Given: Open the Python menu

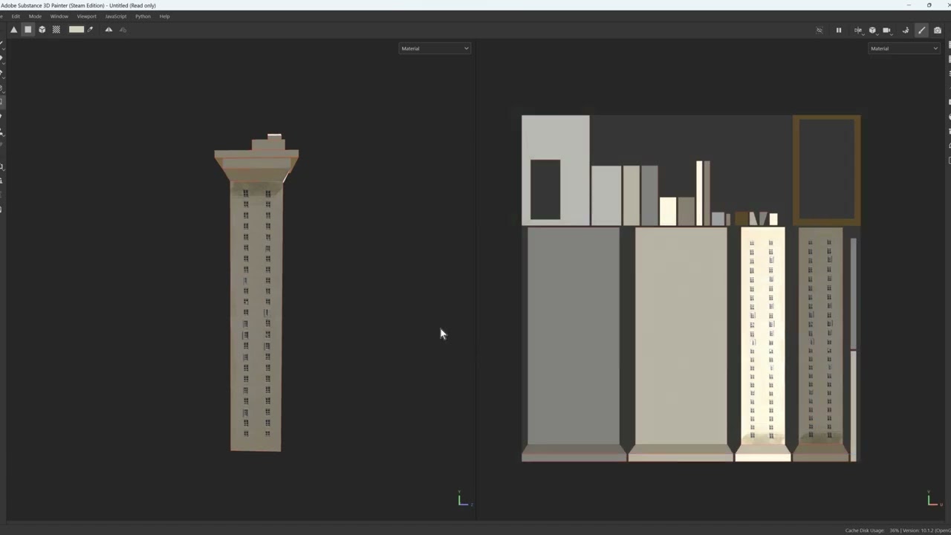Looking at the screenshot, I should 143,16.
